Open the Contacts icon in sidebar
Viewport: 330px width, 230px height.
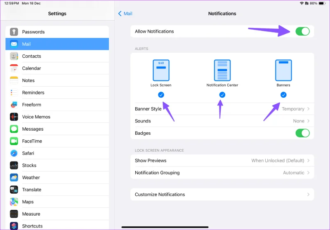tap(14, 56)
